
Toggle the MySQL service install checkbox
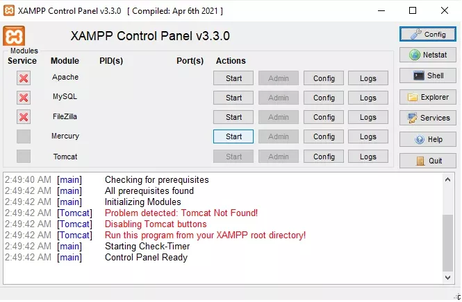click(24, 98)
